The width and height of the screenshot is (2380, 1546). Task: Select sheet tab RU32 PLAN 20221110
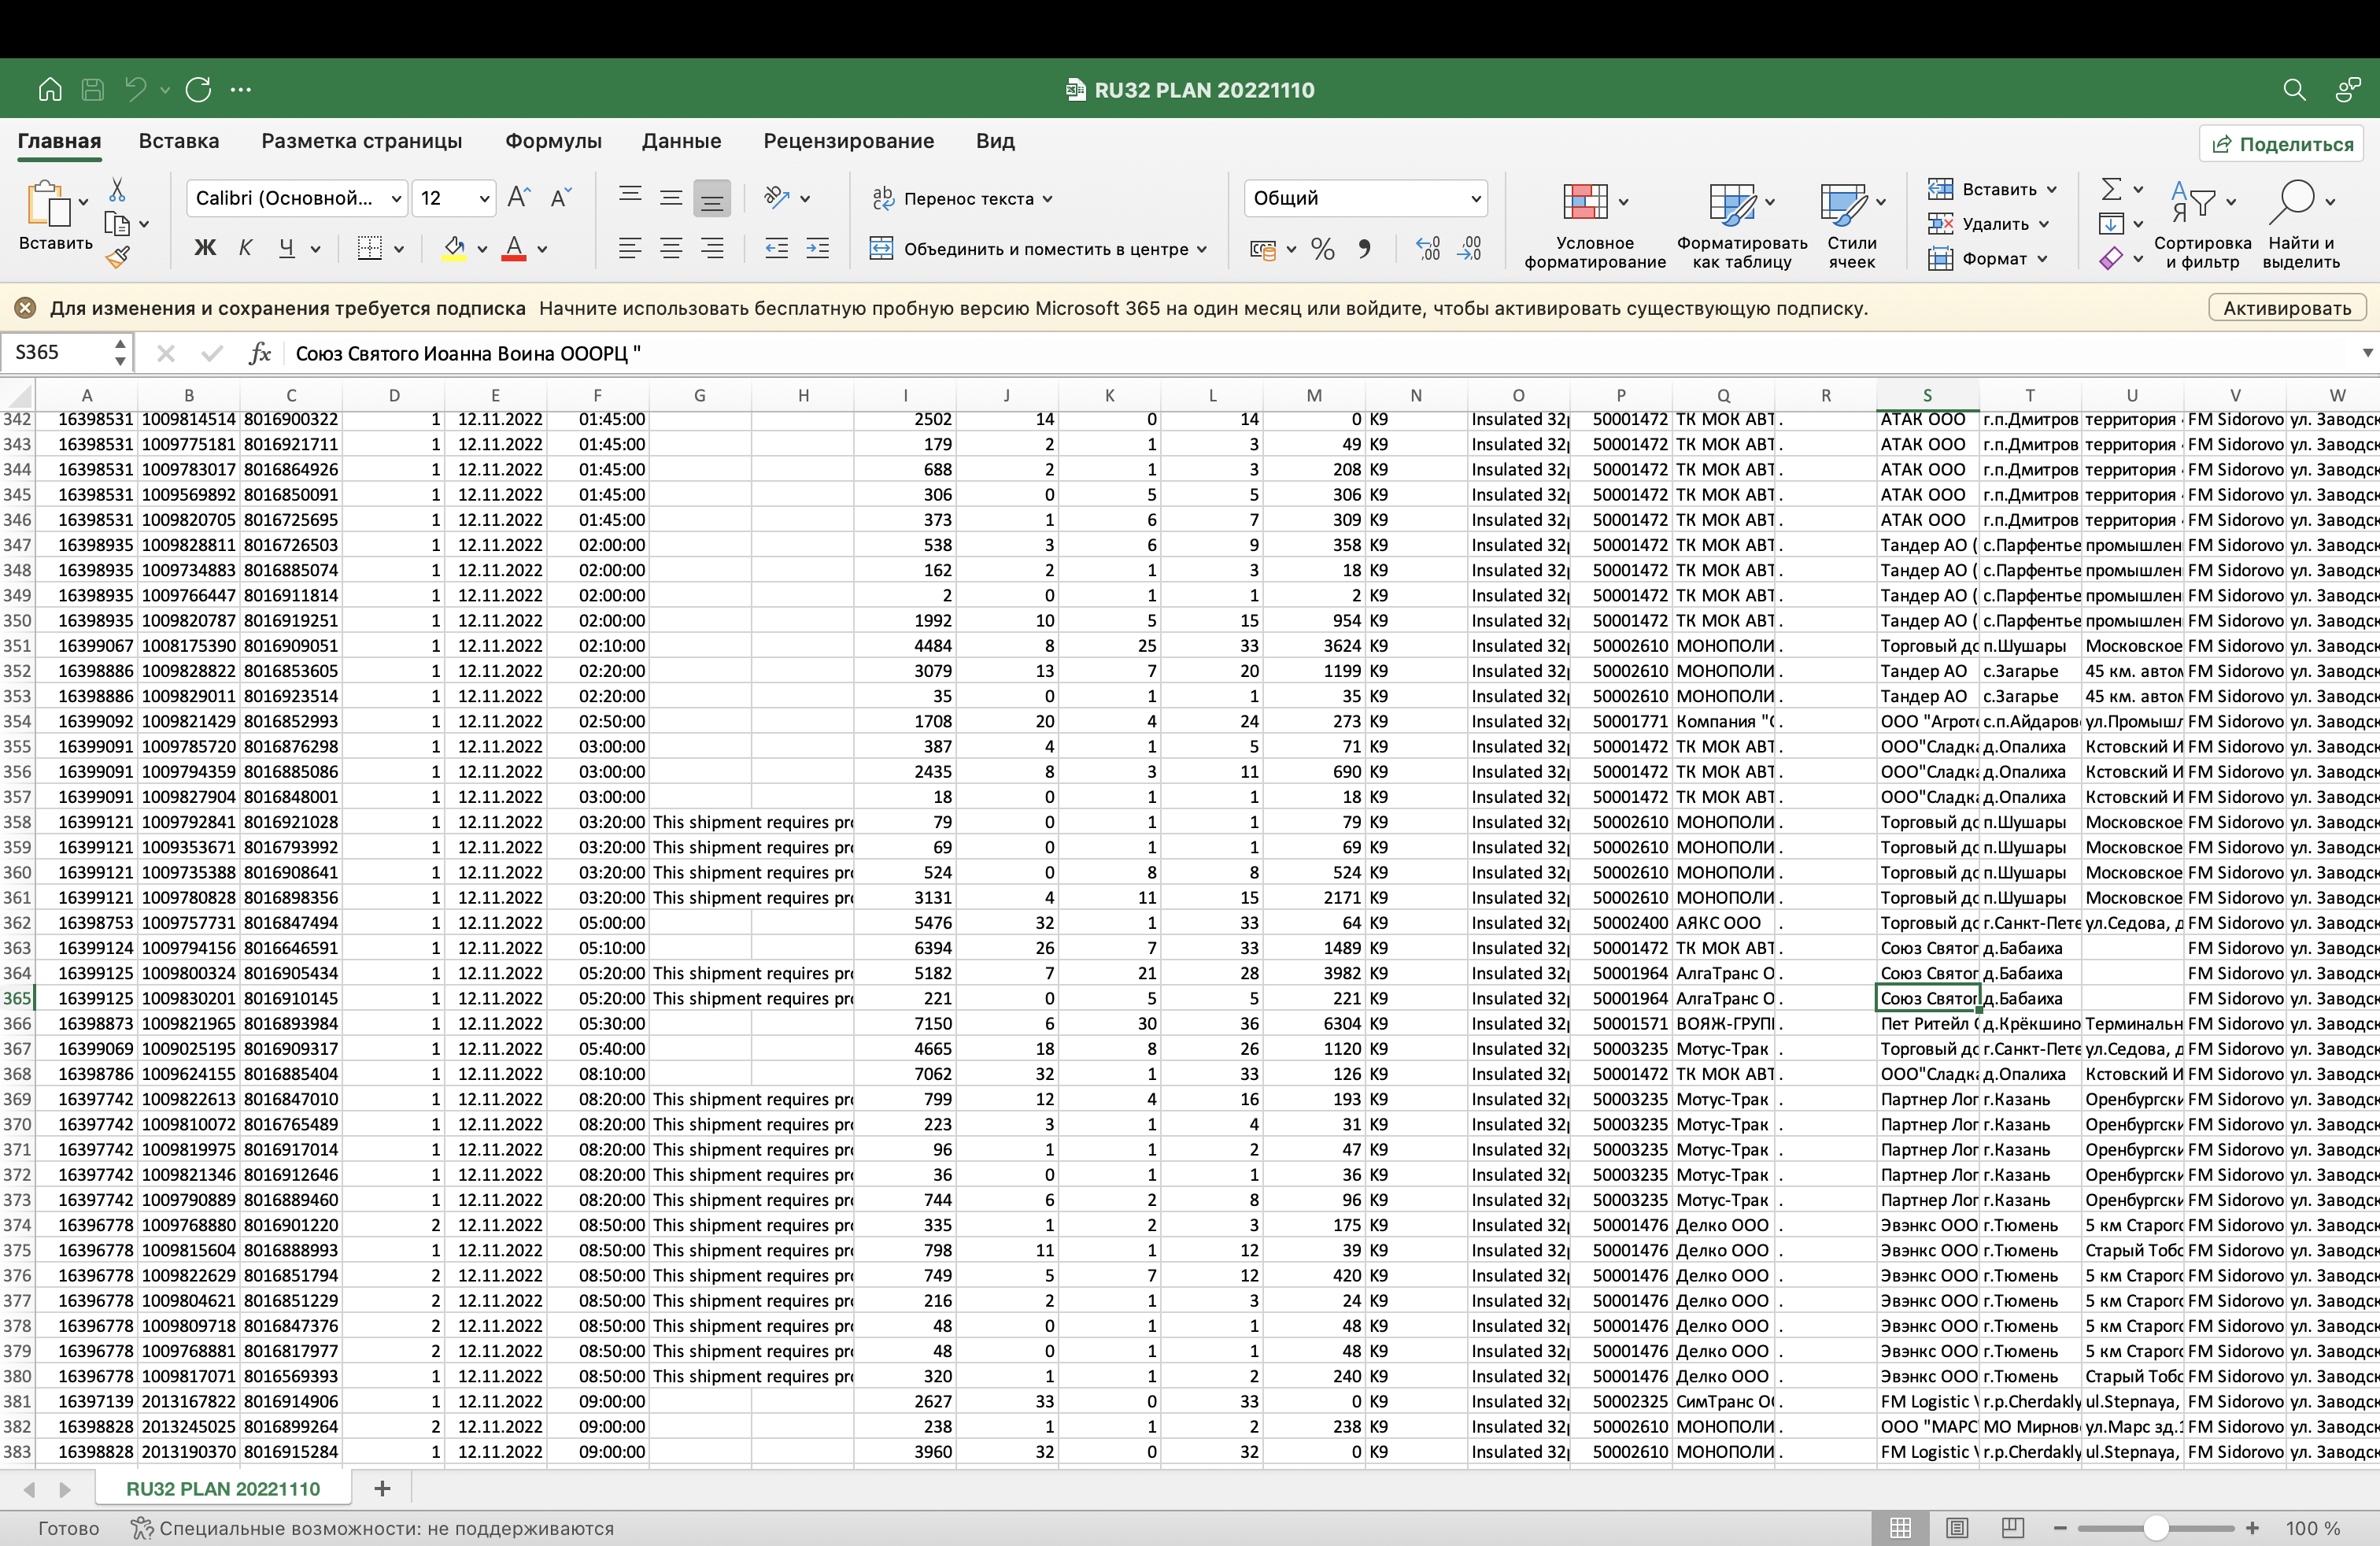pyautogui.click(x=223, y=1488)
